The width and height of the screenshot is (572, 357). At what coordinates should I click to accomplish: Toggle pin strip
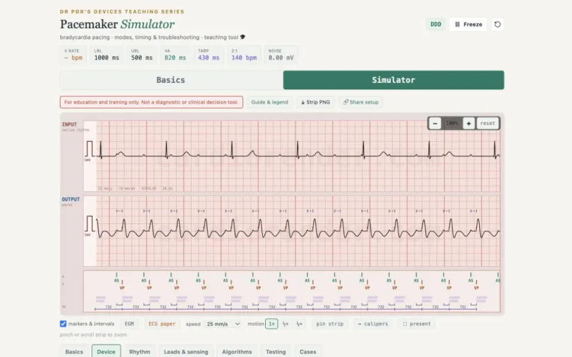click(x=329, y=324)
